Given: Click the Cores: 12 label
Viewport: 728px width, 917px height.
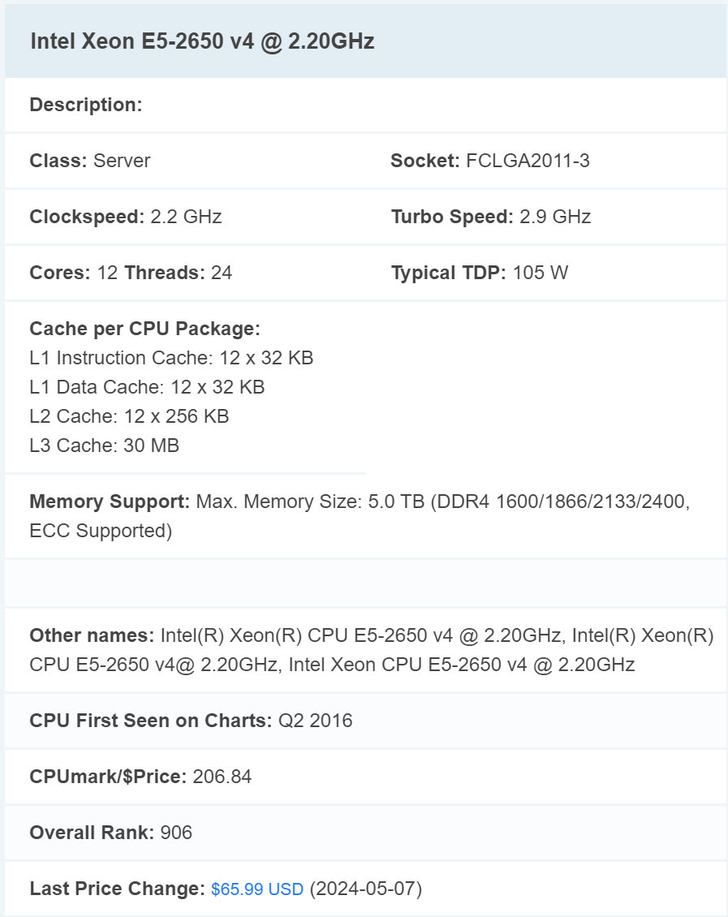Looking at the screenshot, I should tap(74, 273).
